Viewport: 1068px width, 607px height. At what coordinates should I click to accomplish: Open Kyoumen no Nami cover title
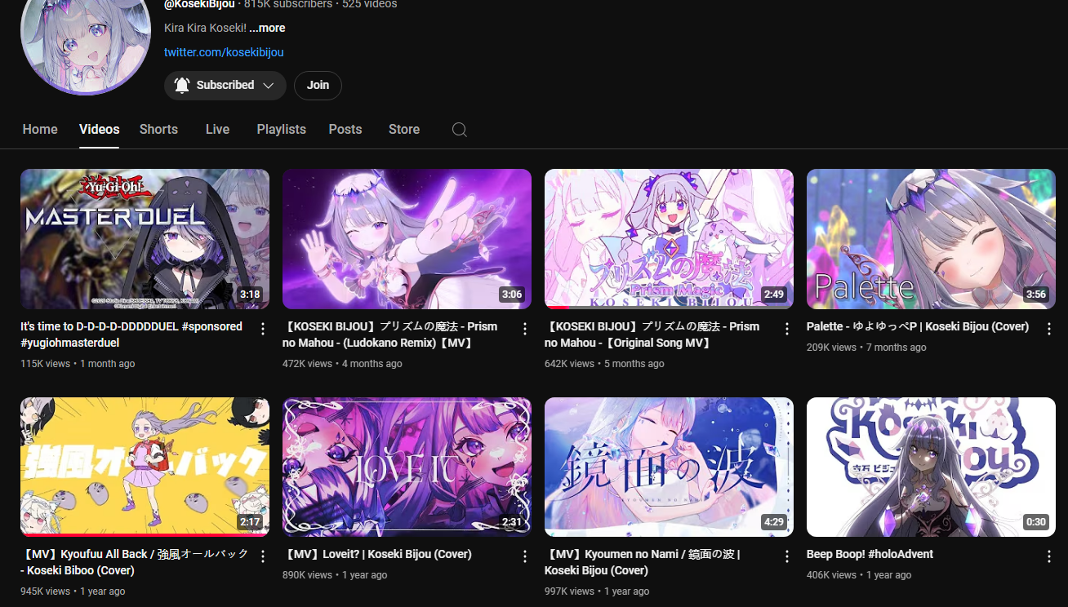[642, 562]
